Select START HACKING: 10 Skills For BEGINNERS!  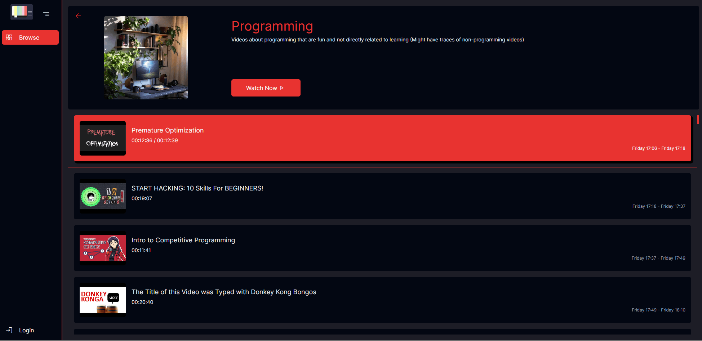tap(197, 188)
